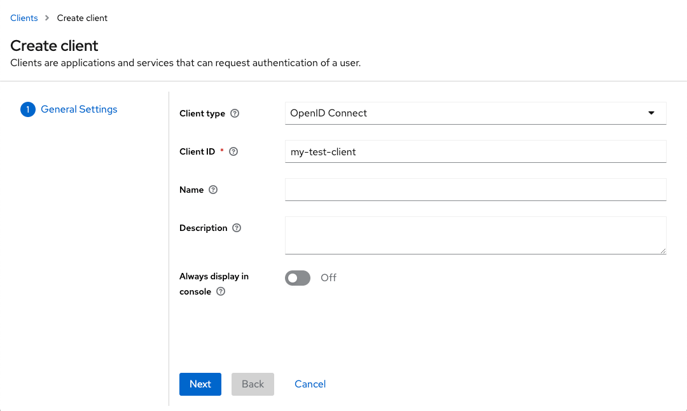Cancel the client creation
This screenshot has height=411, width=687.
point(310,384)
